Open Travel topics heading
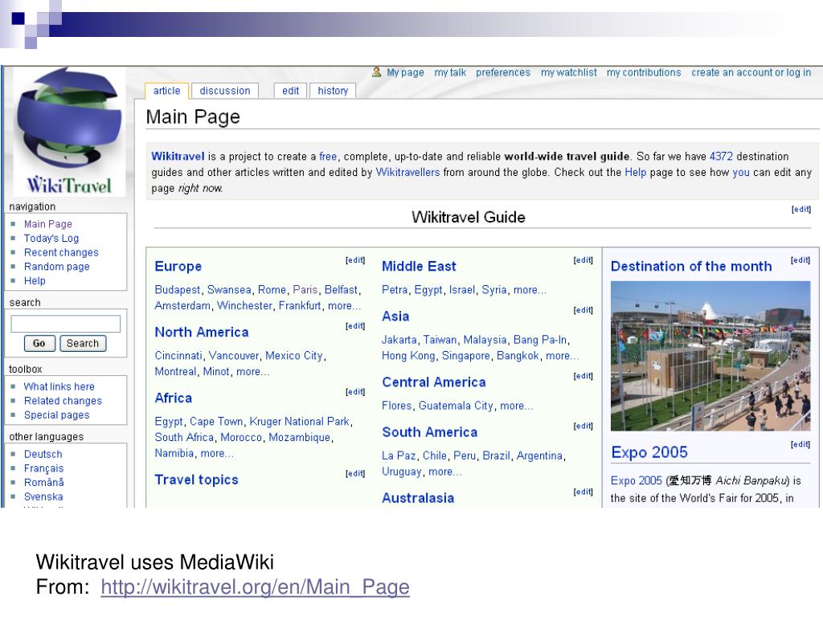The image size is (823, 617). (x=196, y=480)
